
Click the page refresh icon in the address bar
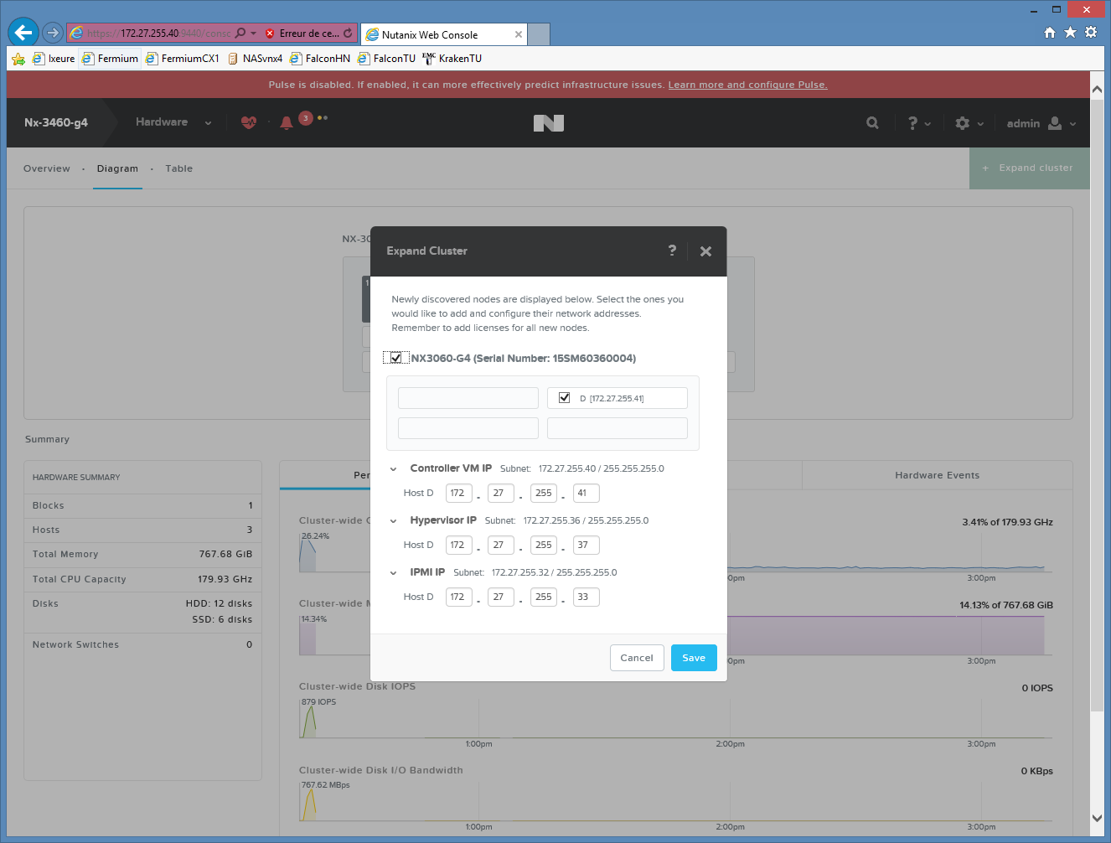pyautogui.click(x=348, y=34)
